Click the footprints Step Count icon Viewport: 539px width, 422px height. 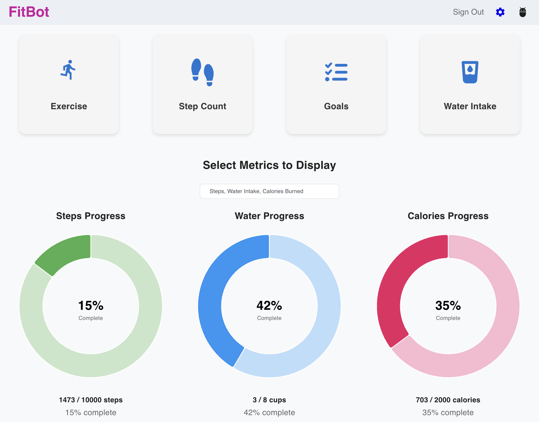pos(202,72)
